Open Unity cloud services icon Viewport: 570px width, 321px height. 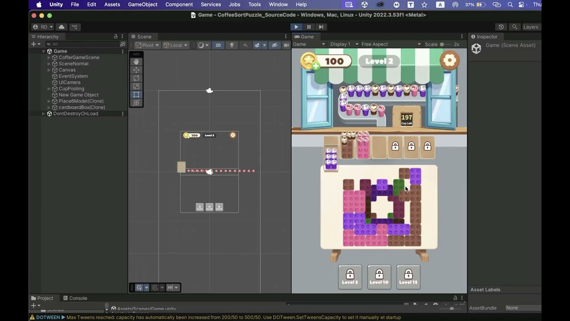61,27
